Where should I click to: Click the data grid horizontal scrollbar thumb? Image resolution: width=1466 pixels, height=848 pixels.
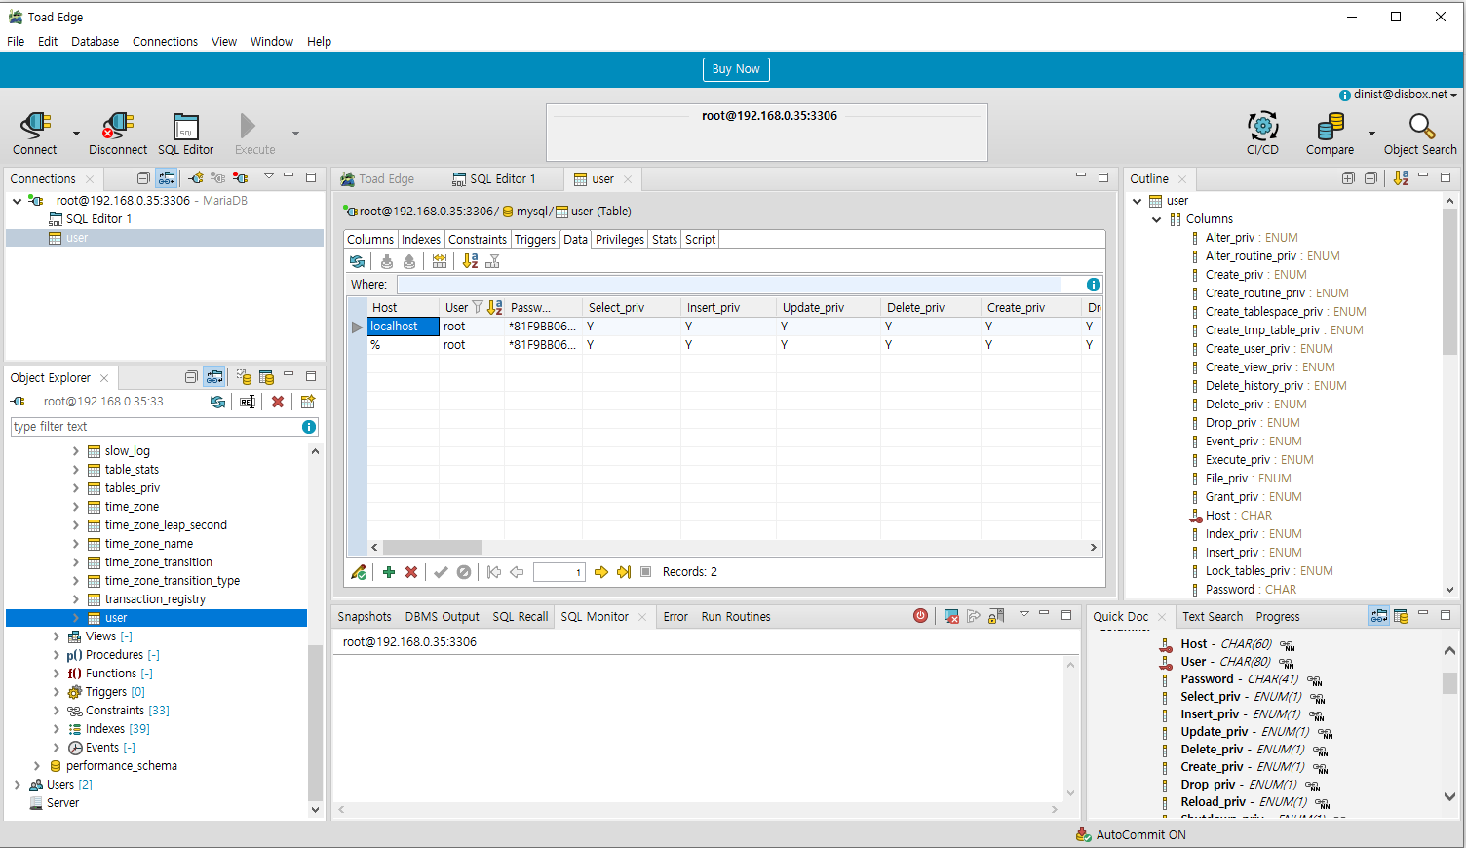432,547
